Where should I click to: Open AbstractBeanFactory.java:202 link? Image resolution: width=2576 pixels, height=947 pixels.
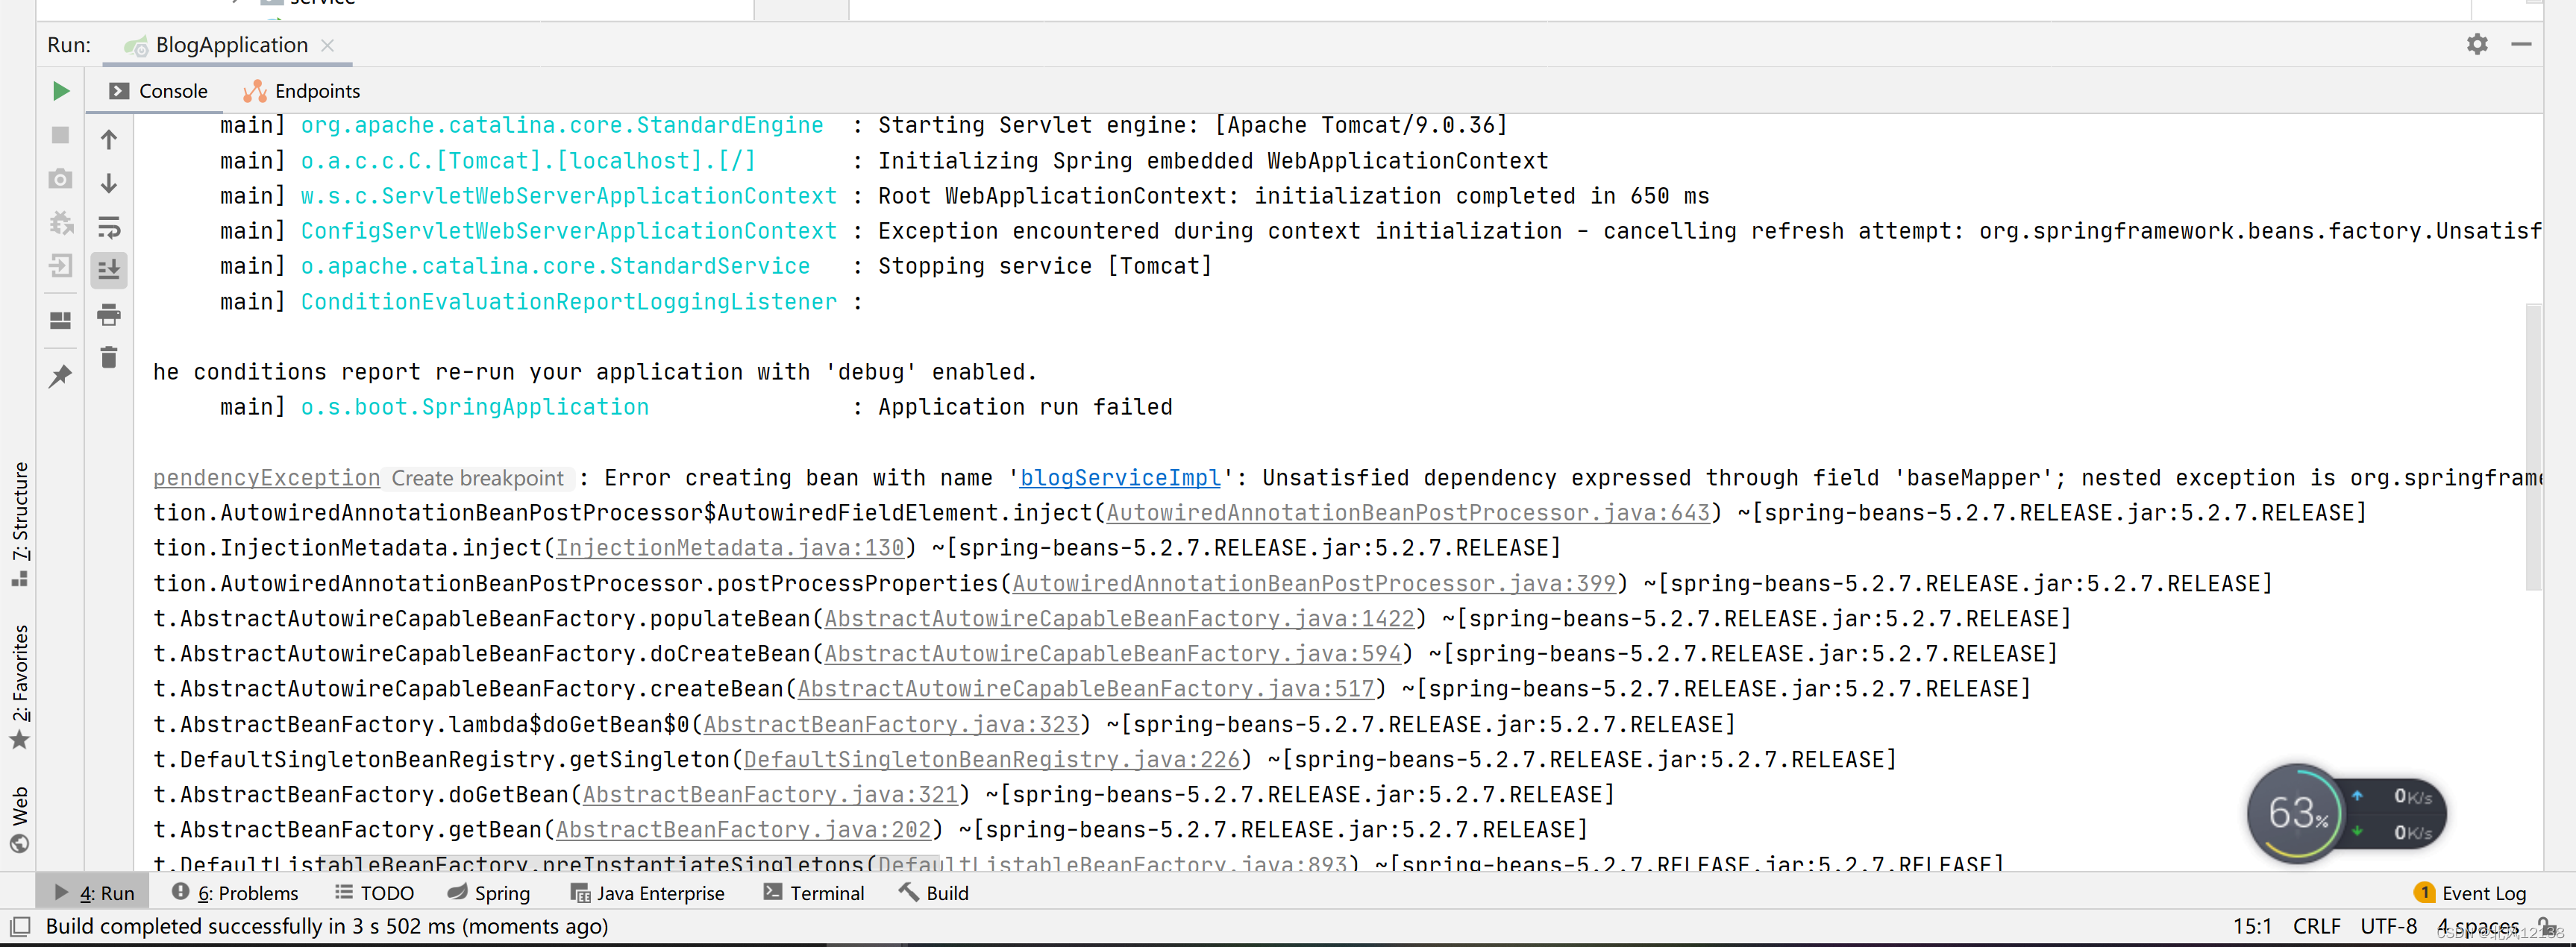[x=743, y=830]
